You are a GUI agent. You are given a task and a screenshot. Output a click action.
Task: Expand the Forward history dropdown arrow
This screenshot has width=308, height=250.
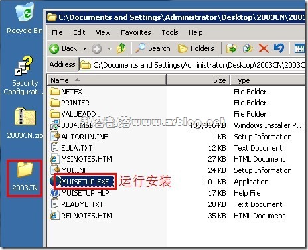pos(109,48)
